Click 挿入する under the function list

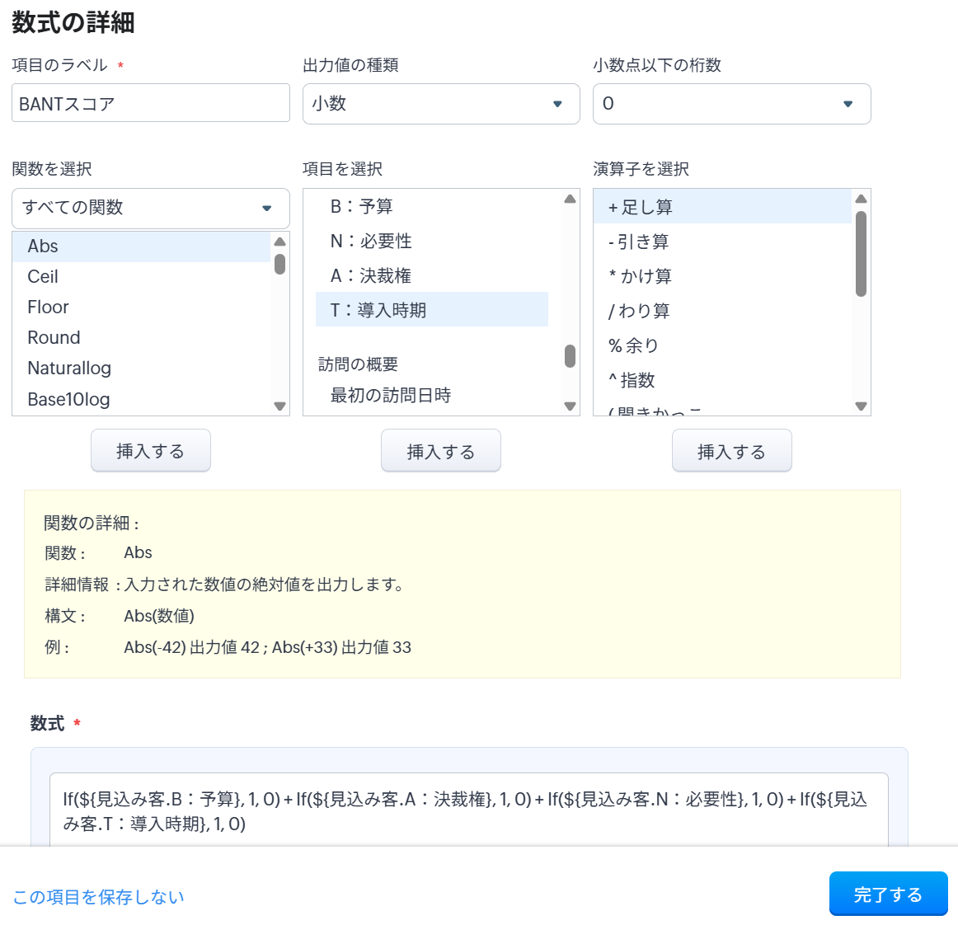tap(151, 451)
